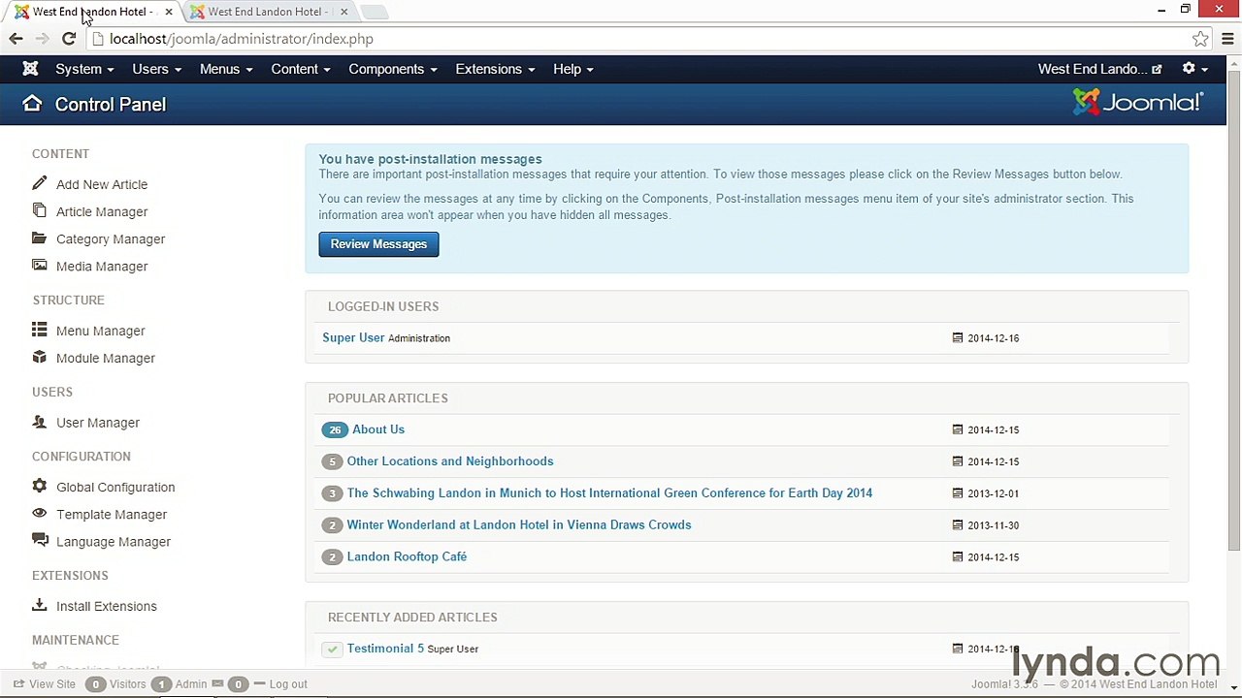Click the Article Manager stack icon
Viewport: 1242px width, 698px height.
pos(39,210)
